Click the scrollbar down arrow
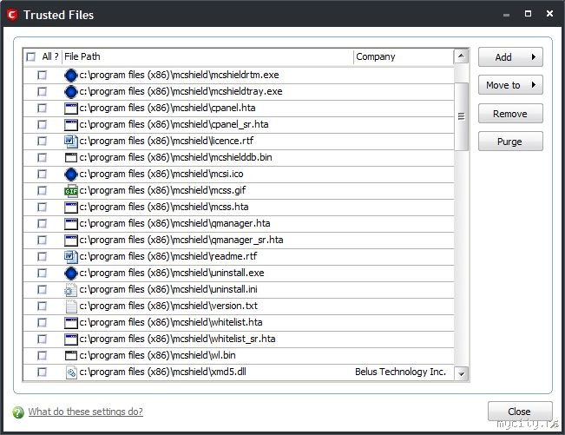 point(461,373)
